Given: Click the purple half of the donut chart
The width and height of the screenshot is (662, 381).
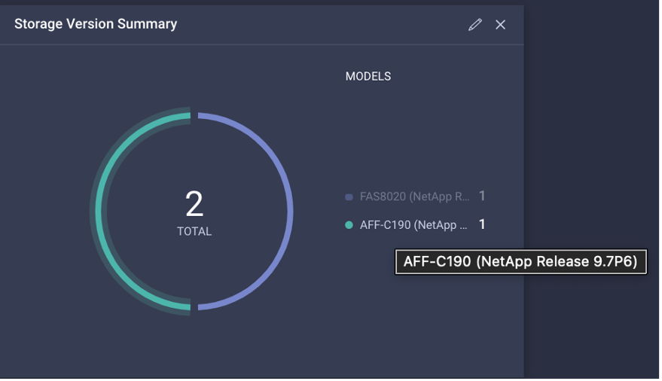Looking at the screenshot, I should pos(288,212).
